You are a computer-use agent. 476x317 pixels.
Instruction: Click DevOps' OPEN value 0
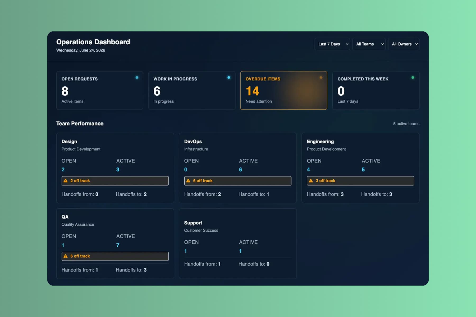click(186, 170)
